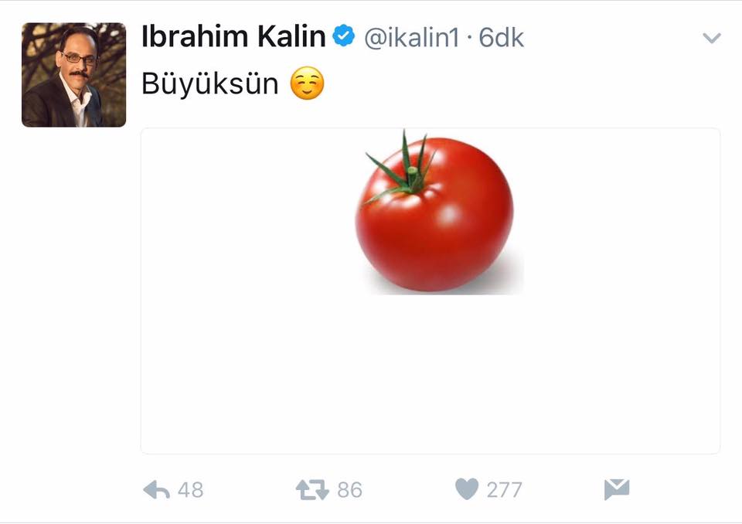The height and width of the screenshot is (524, 742).
Task: Open Ibrahim Kalin's profile photo
Action: pos(74,75)
